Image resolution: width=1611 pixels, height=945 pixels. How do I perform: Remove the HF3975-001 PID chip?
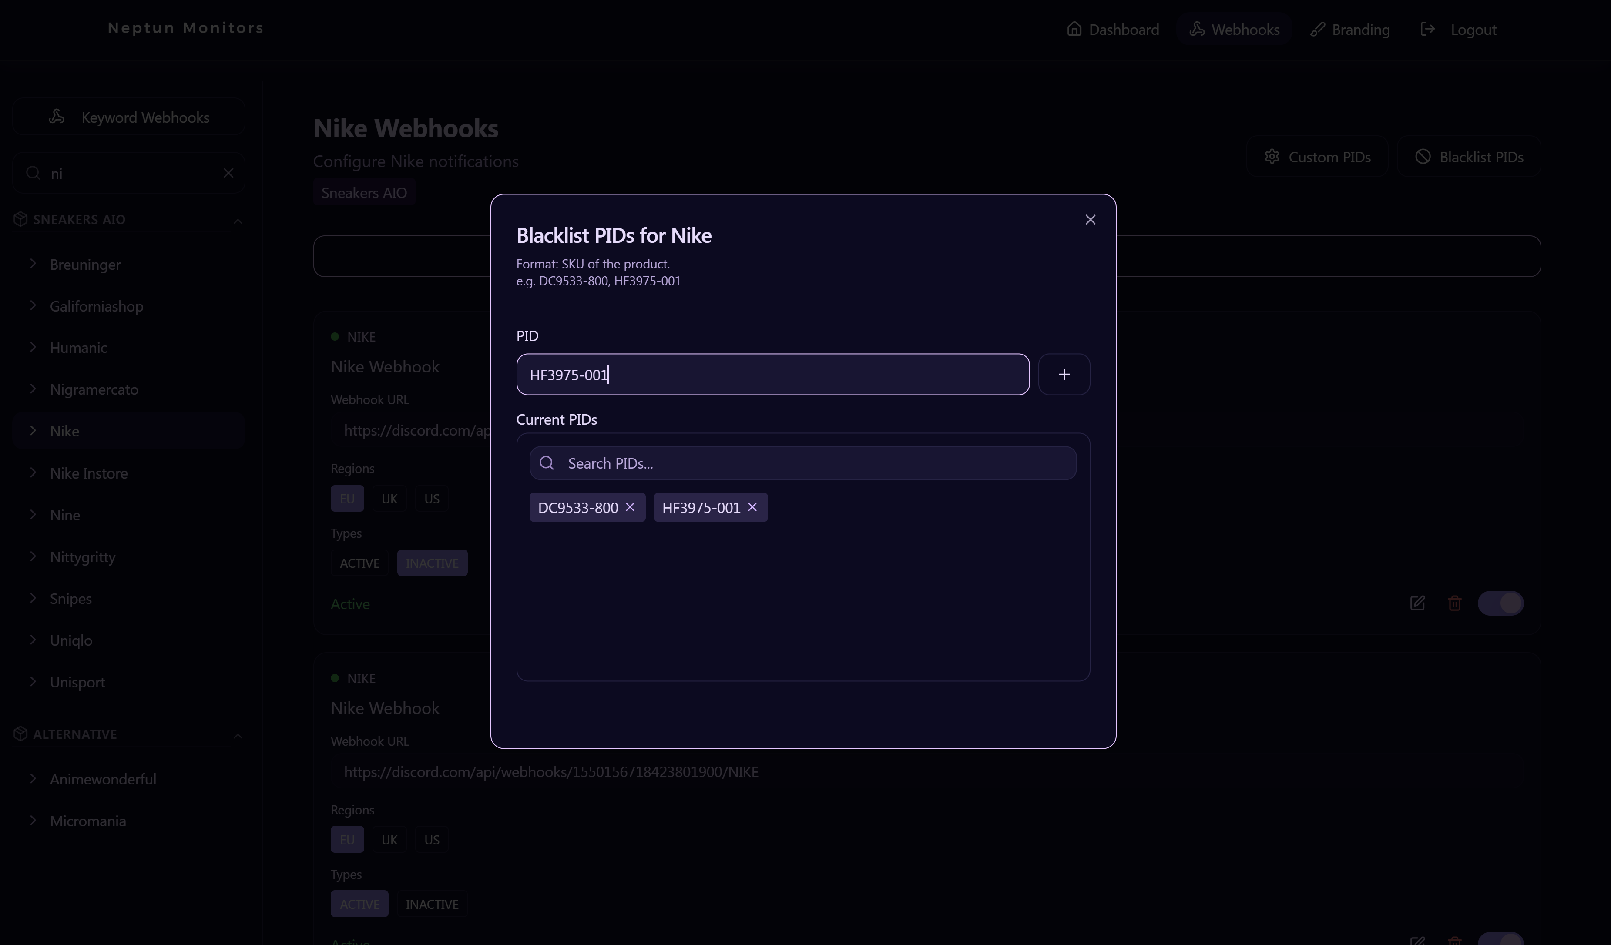[x=752, y=507]
